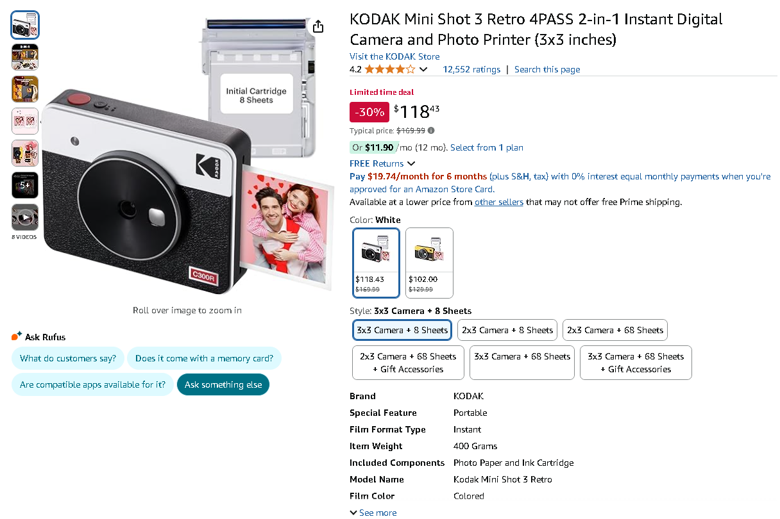Click the star rating icons
Image resolution: width=780 pixels, height=519 pixels.
click(390, 69)
